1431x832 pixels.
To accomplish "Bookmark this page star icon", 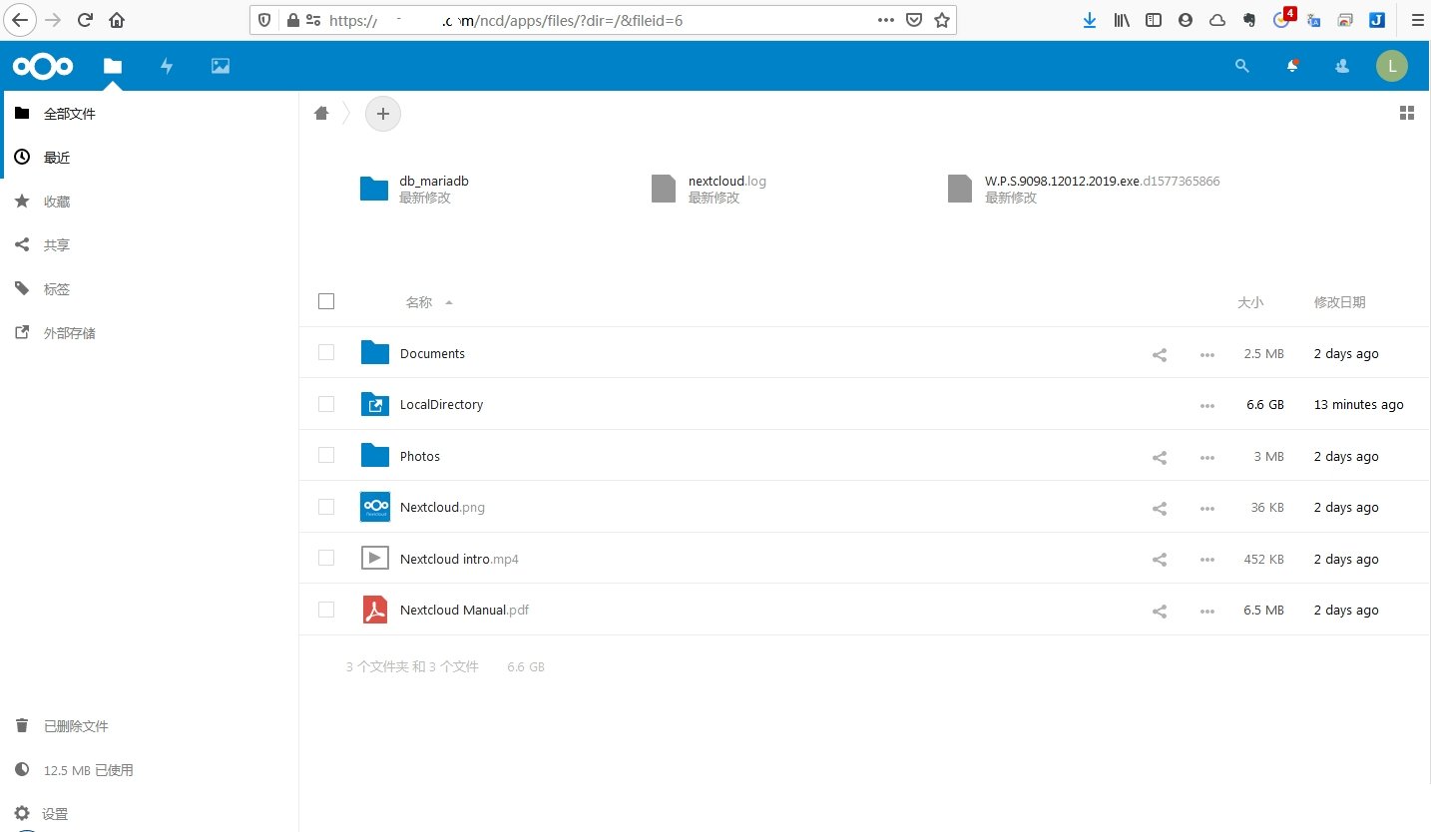I will [x=941, y=20].
